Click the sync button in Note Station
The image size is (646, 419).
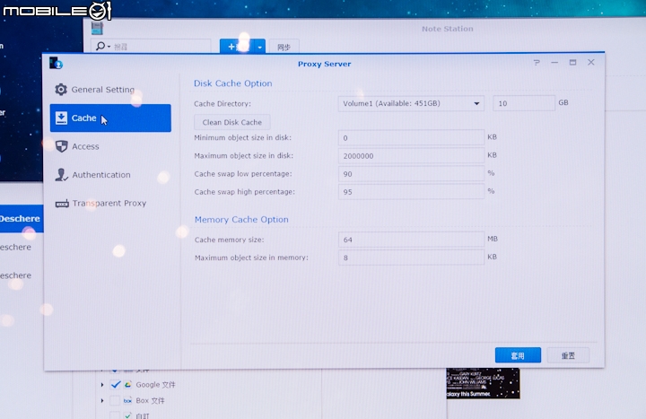tap(284, 48)
